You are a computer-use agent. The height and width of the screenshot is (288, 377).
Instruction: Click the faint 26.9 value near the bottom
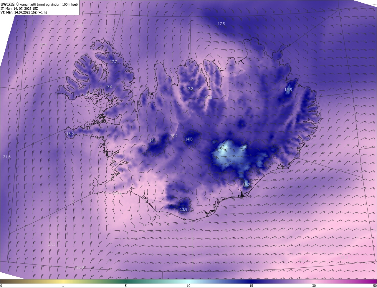tap(80, 267)
